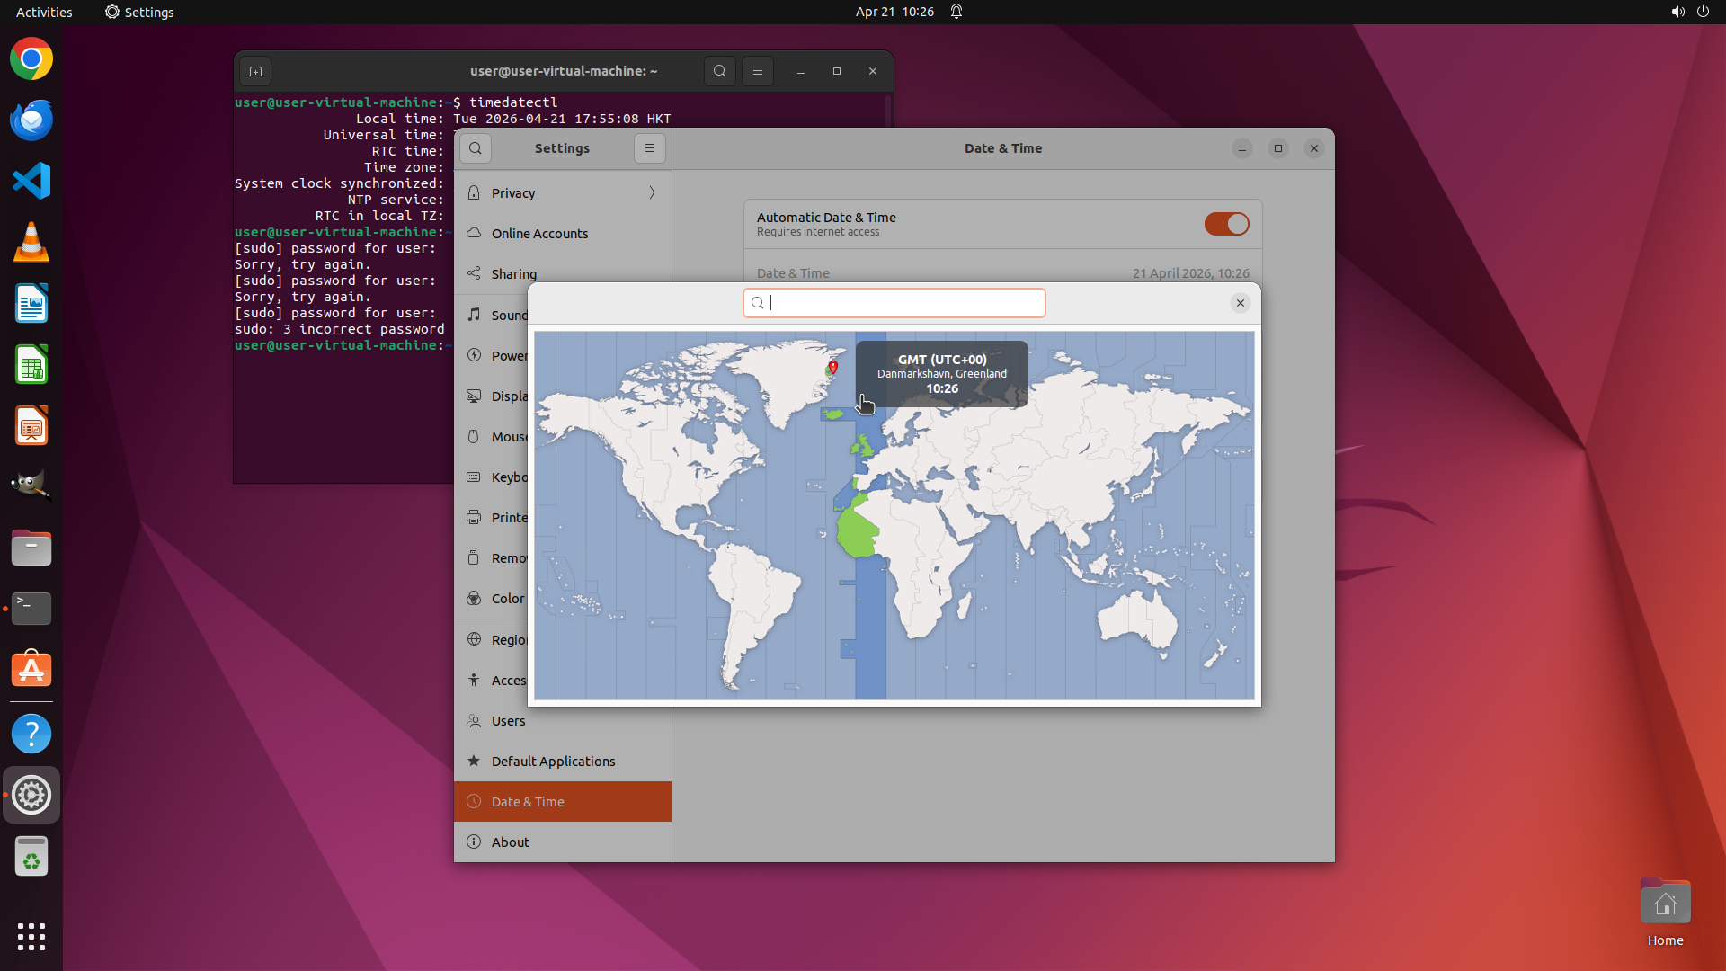This screenshot has width=1726, height=971.
Task: Toggle Automatic Date & Time switch
Action: pos(1226,224)
